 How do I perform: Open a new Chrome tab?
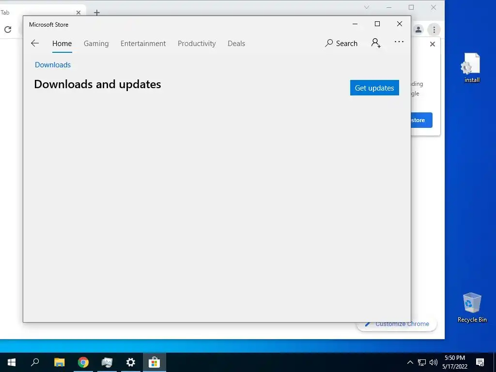pos(97,13)
